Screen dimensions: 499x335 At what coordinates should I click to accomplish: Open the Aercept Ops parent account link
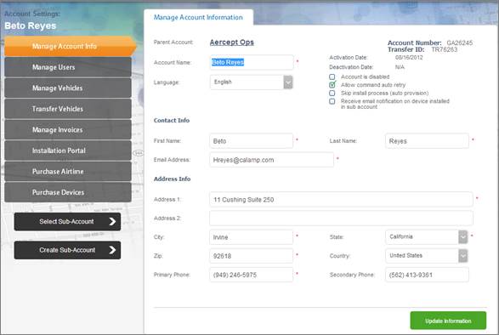point(232,42)
